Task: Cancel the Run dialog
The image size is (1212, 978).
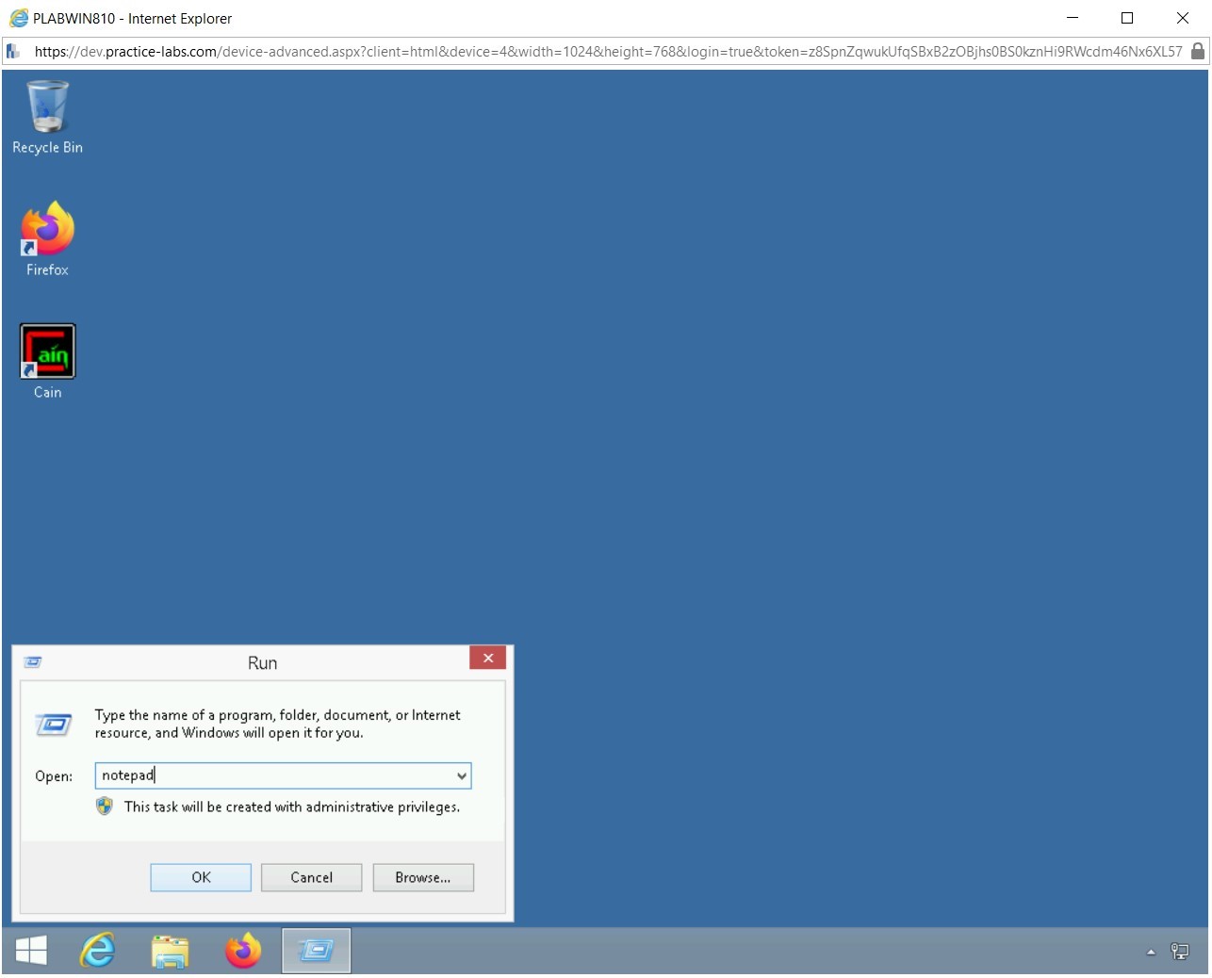Action: (311, 877)
